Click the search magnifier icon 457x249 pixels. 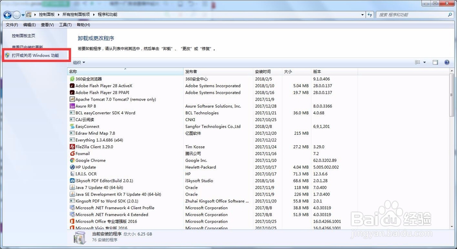click(x=450, y=15)
